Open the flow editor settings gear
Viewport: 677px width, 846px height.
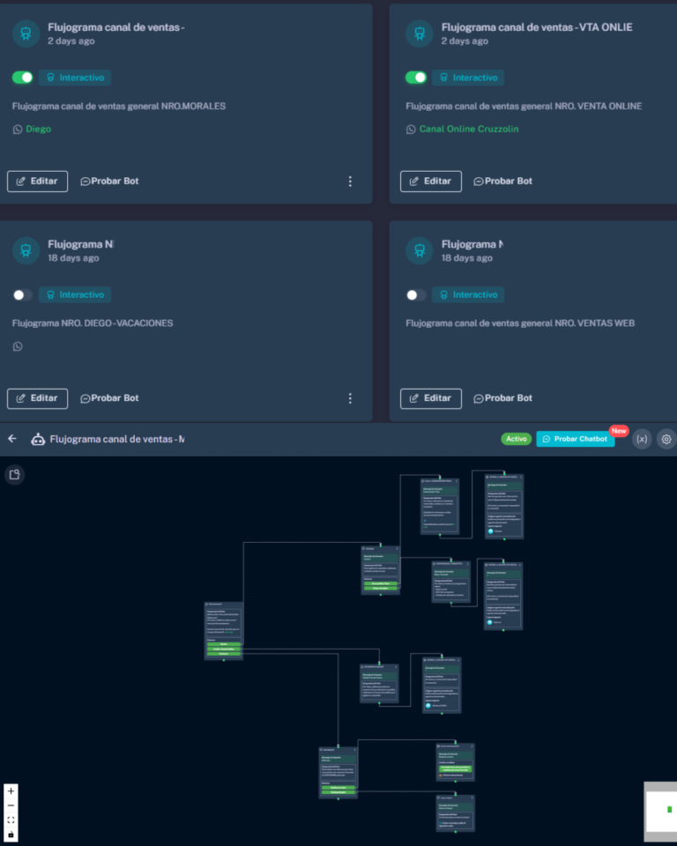tap(666, 439)
